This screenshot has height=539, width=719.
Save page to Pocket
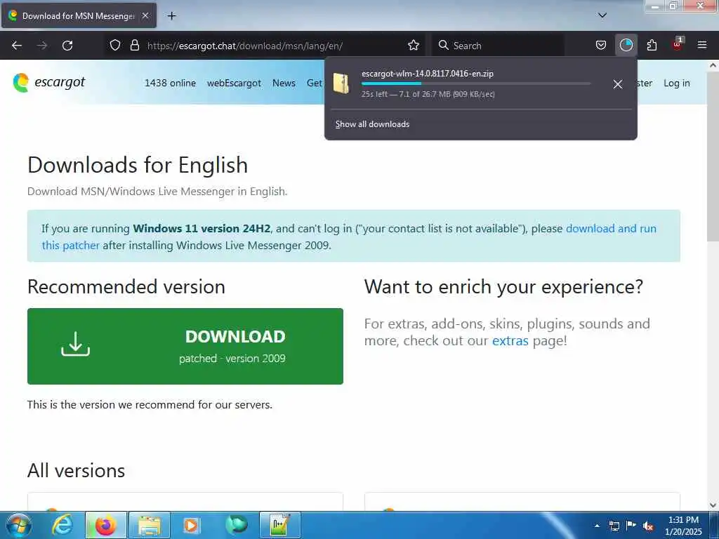(601, 46)
